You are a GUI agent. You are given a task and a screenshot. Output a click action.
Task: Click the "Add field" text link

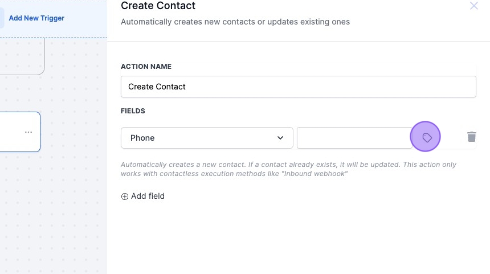click(x=148, y=196)
